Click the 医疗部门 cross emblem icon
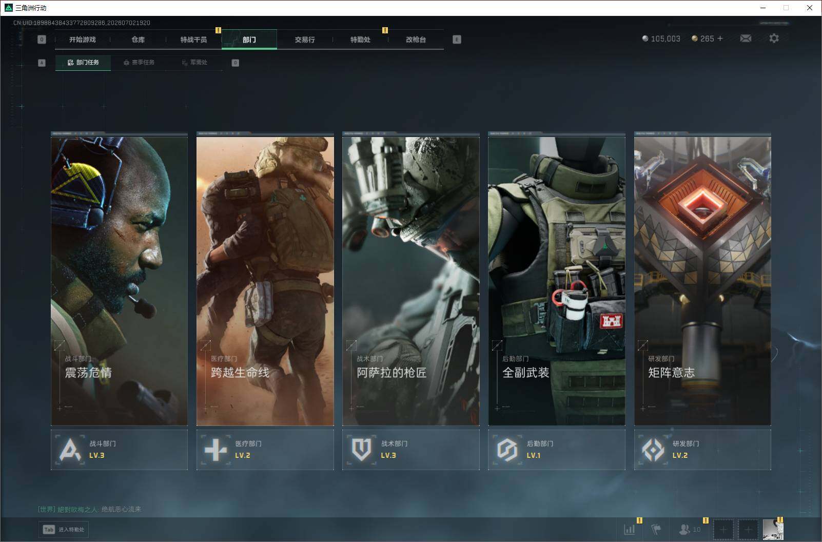Screen dimensions: 822x542 (x=216, y=450)
